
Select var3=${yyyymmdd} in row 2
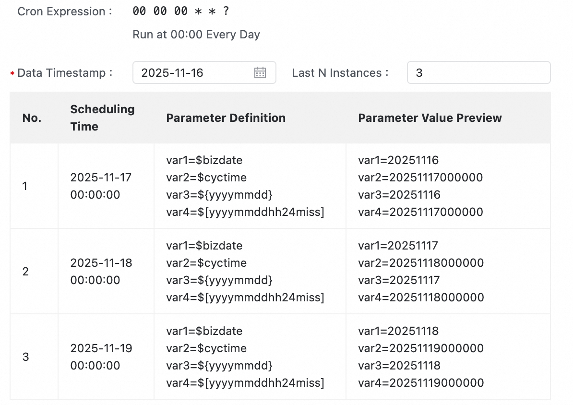click(220, 280)
